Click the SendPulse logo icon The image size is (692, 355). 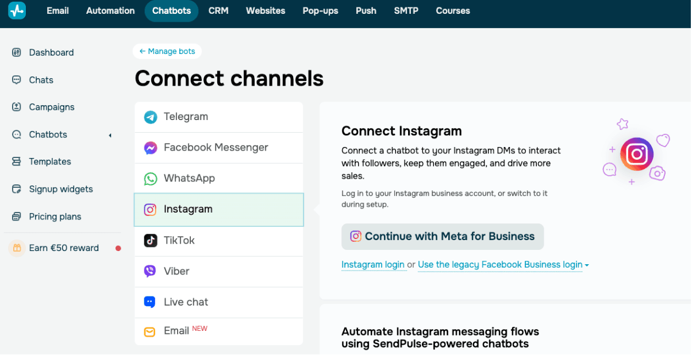pyautogui.click(x=17, y=10)
